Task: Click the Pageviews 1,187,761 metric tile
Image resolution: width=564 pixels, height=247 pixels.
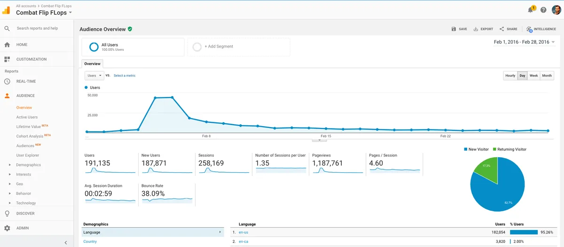Action: click(x=337, y=163)
